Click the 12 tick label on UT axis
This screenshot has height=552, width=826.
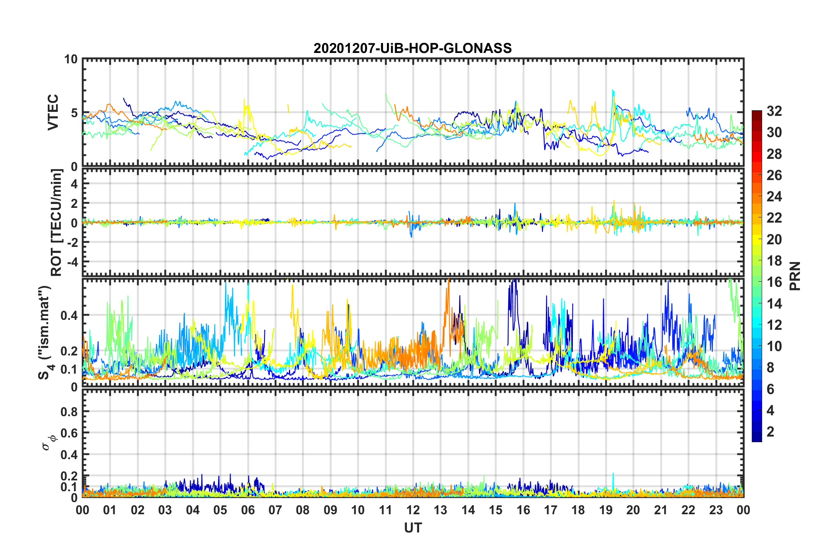tap(413, 510)
